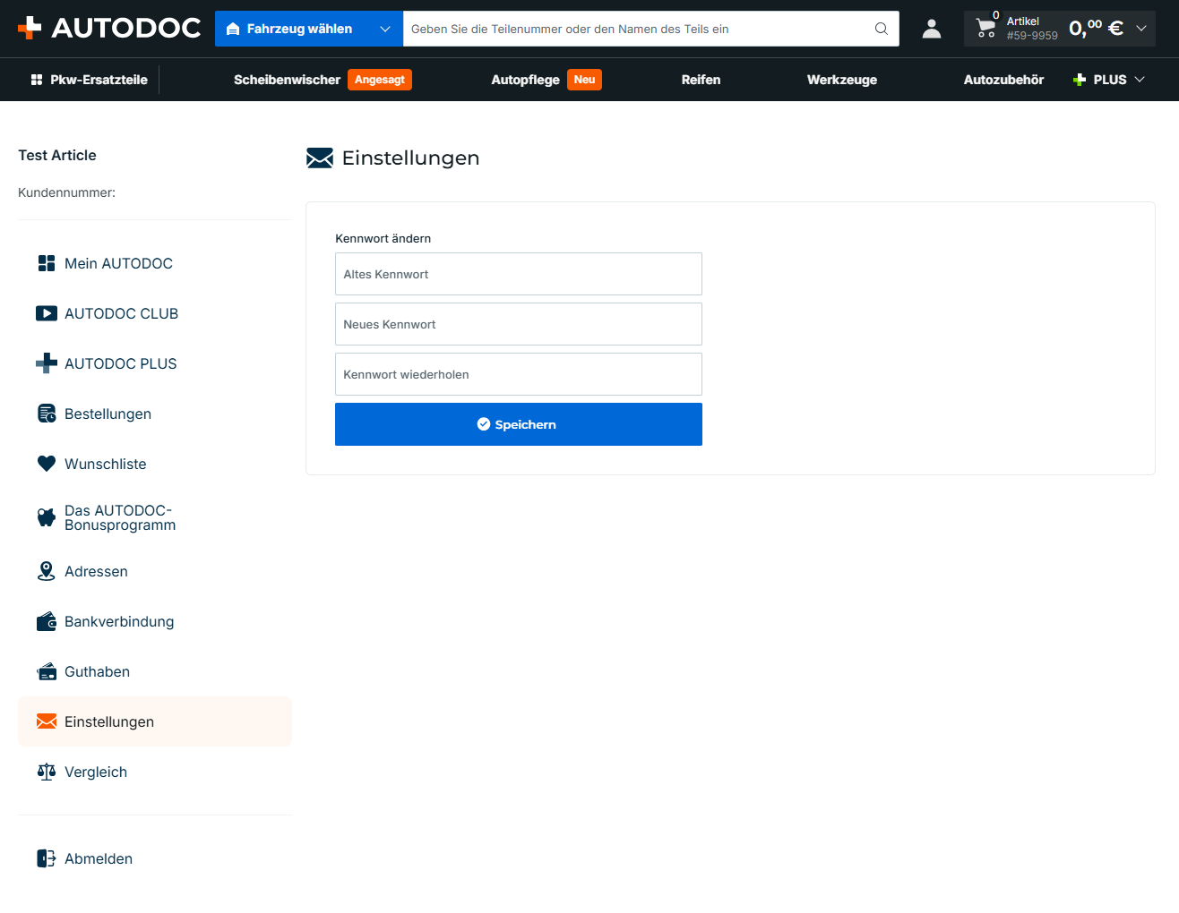Expand the Fahrzeug wählen dropdown
The height and width of the screenshot is (913, 1179).
pyautogui.click(x=309, y=29)
